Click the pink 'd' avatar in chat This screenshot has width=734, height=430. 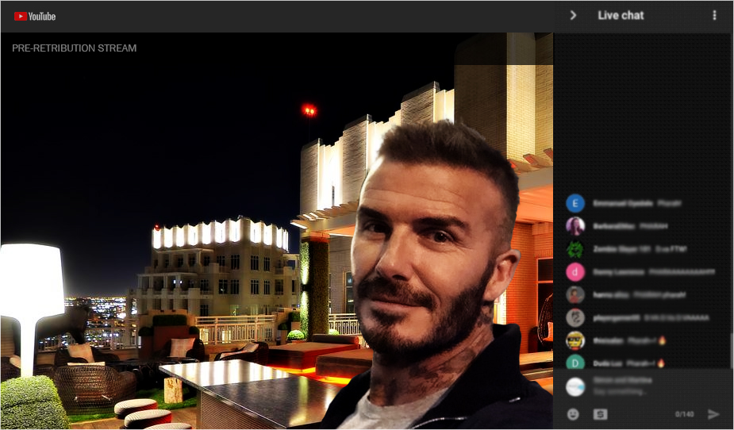pyautogui.click(x=575, y=272)
